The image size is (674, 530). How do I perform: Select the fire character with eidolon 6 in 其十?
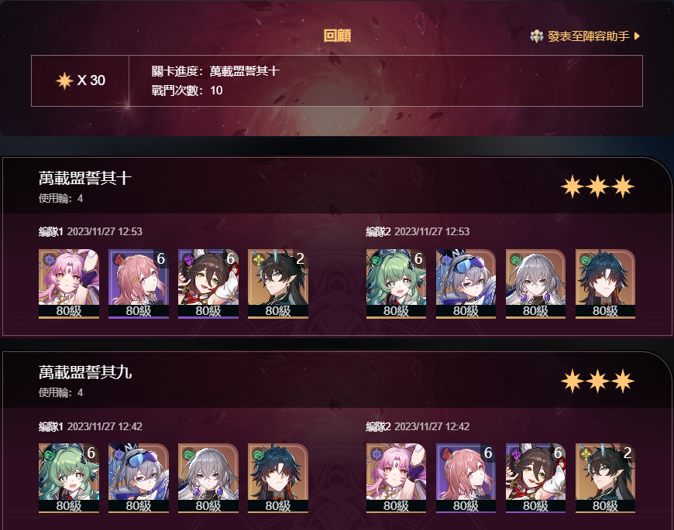point(139,284)
